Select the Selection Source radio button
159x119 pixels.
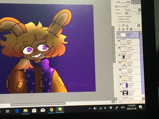point(117,21)
